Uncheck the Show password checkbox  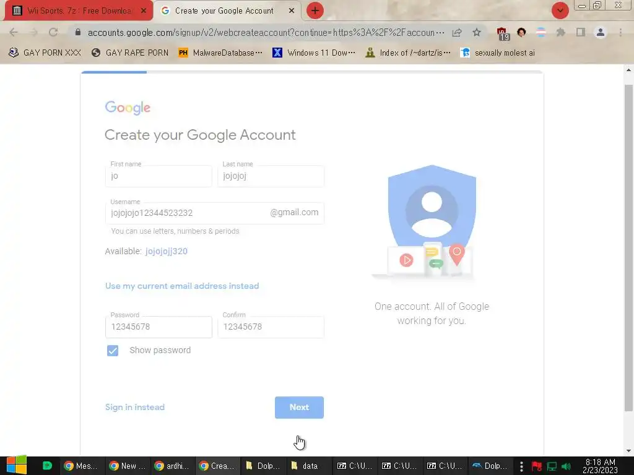click(x=113, y=351)
